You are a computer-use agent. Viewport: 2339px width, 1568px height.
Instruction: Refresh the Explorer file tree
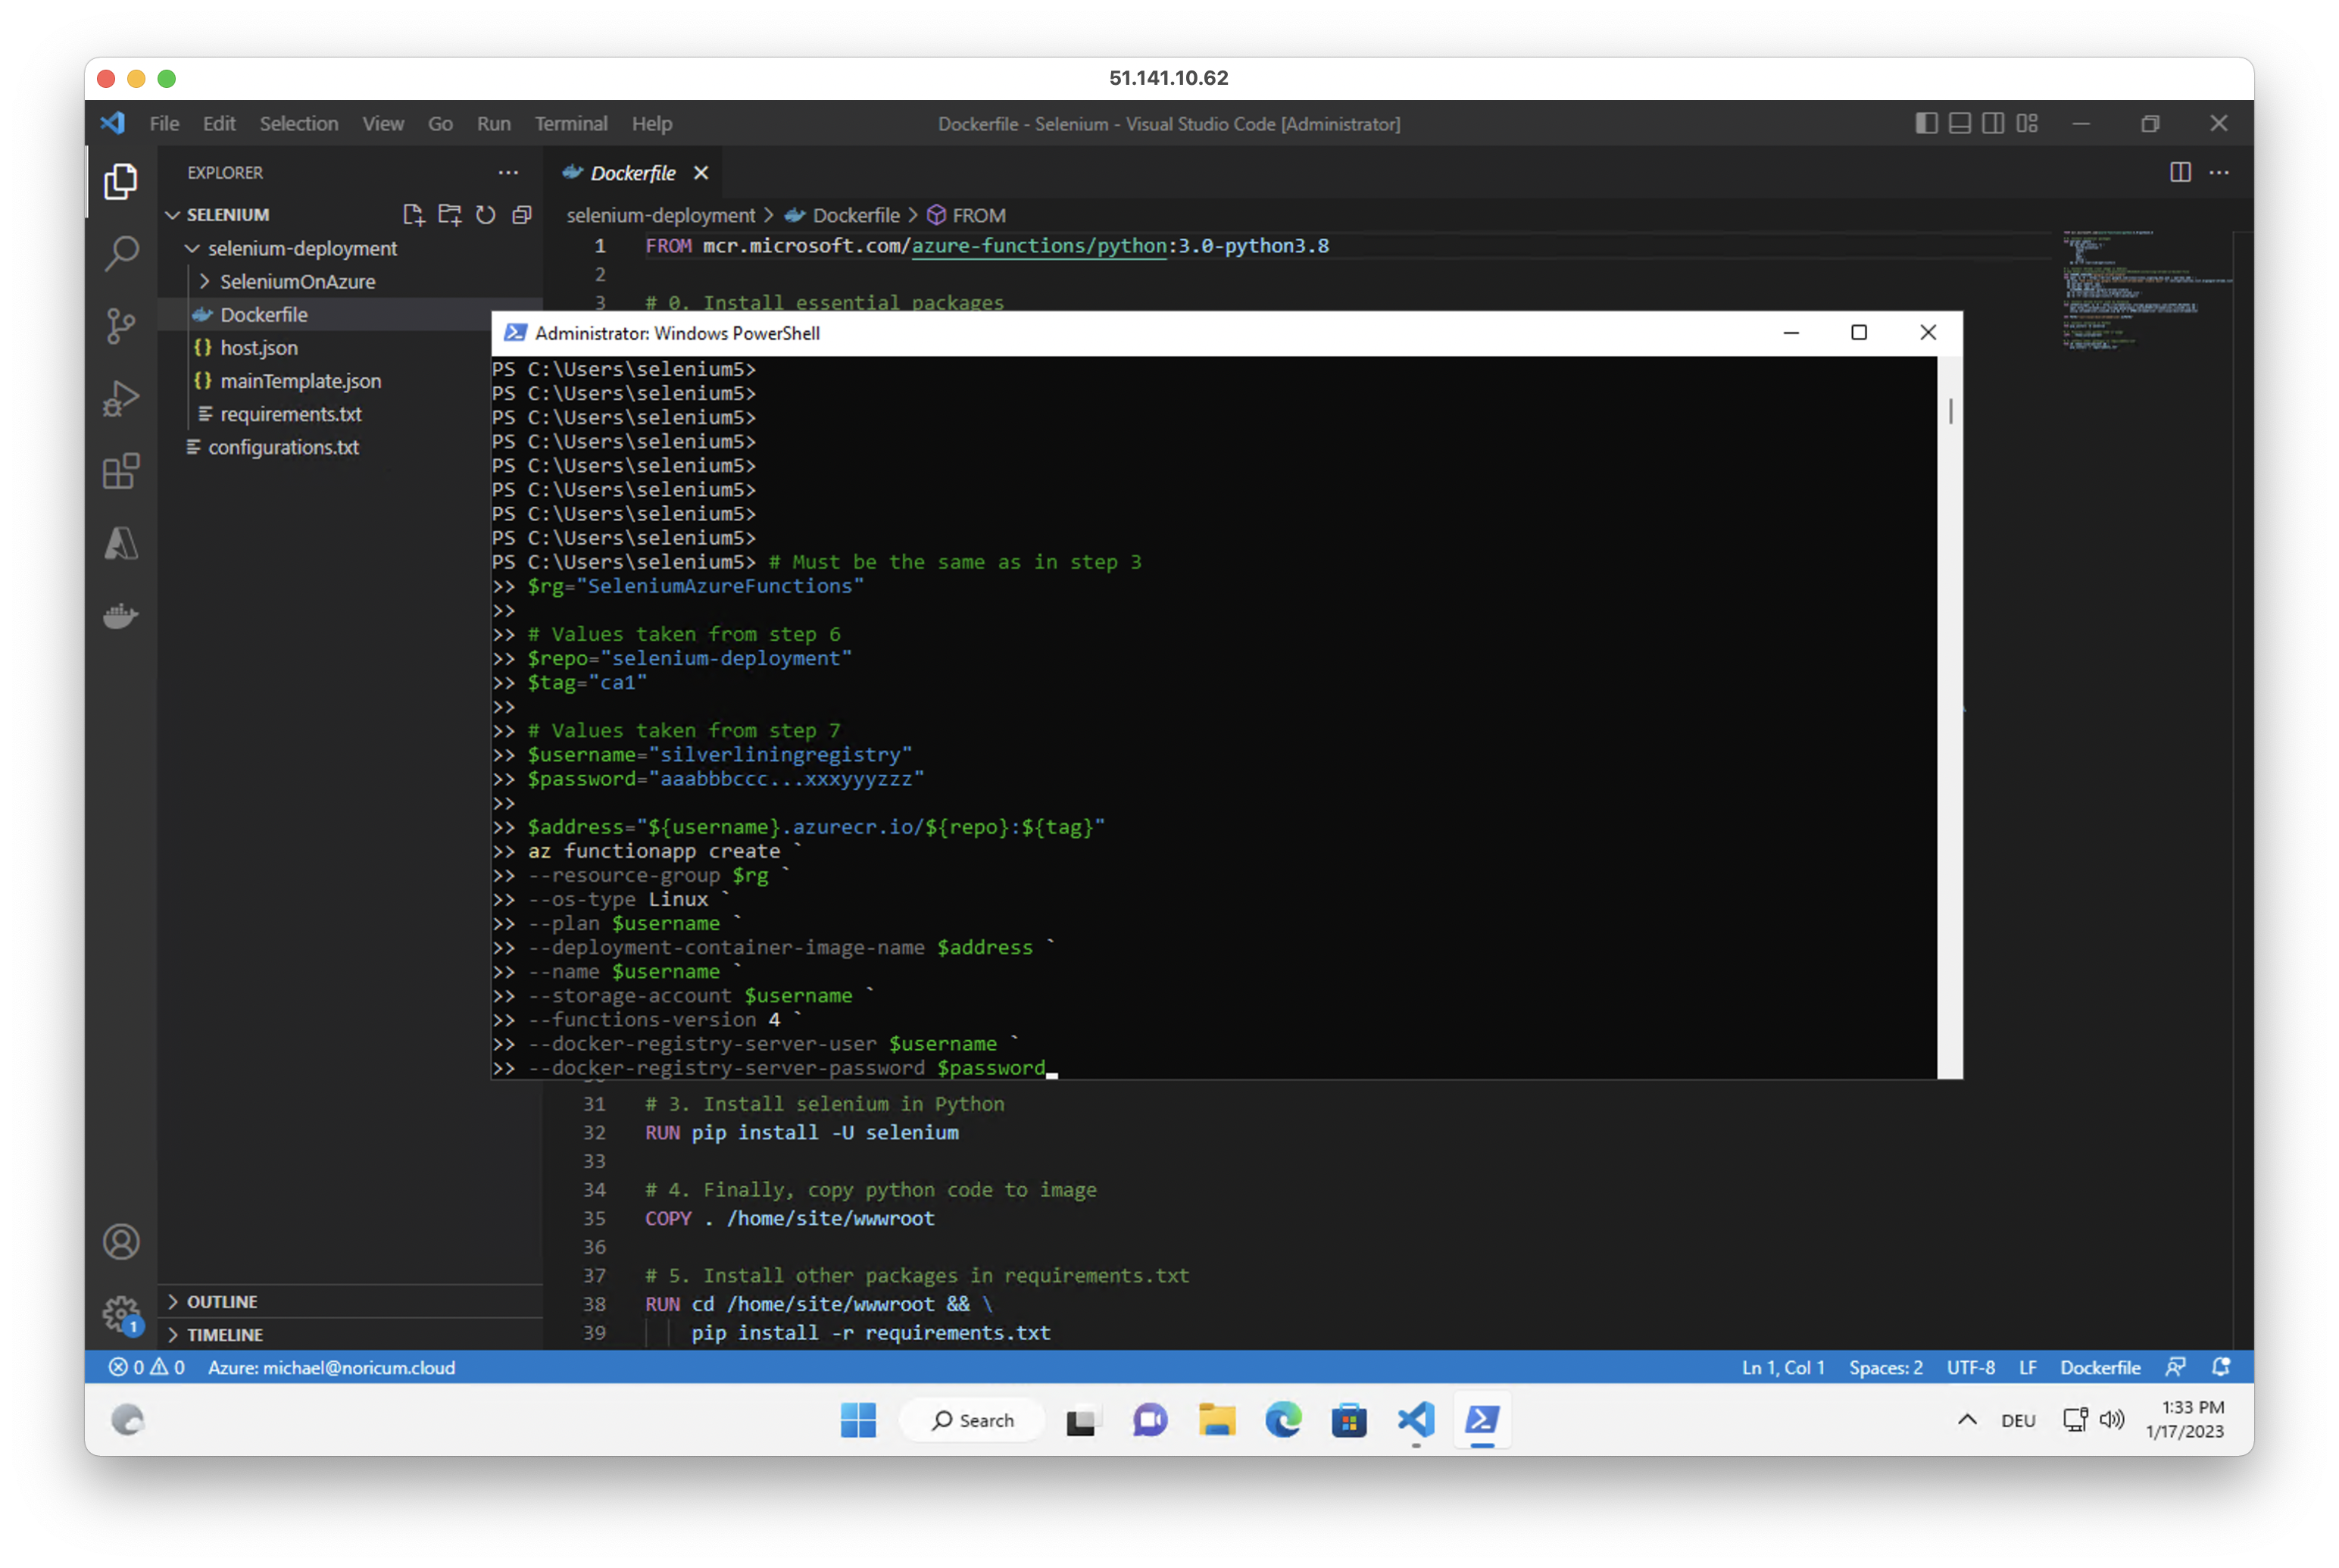(486, 215)
